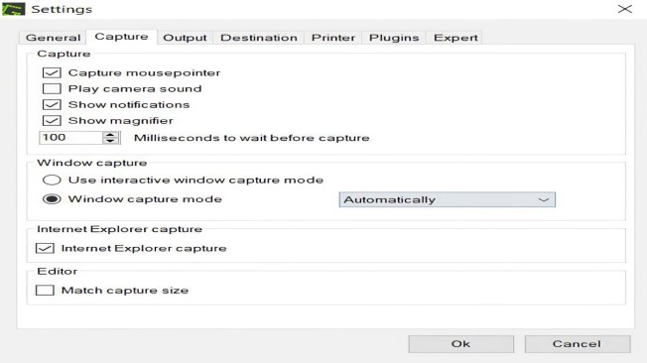Disable Show magnifier option
The image size is (647, 363).
click(52, 120)
